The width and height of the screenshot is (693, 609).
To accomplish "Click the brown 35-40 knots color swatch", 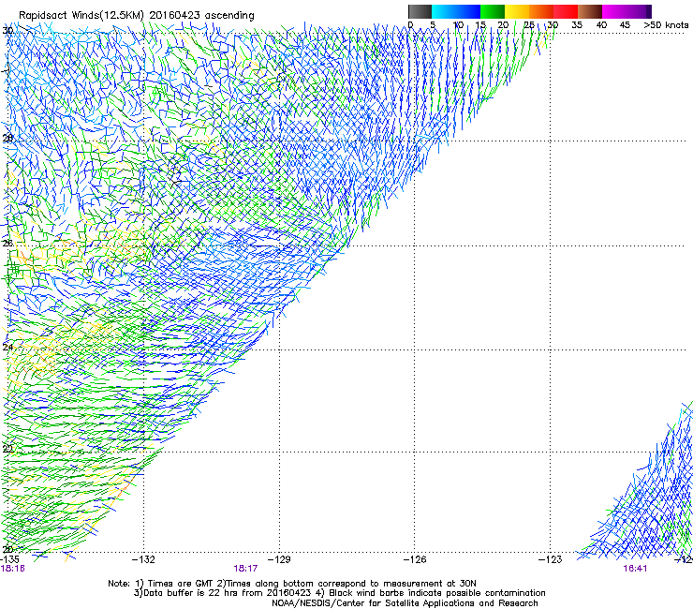I will pyautogui.click(x=590, y=11).
